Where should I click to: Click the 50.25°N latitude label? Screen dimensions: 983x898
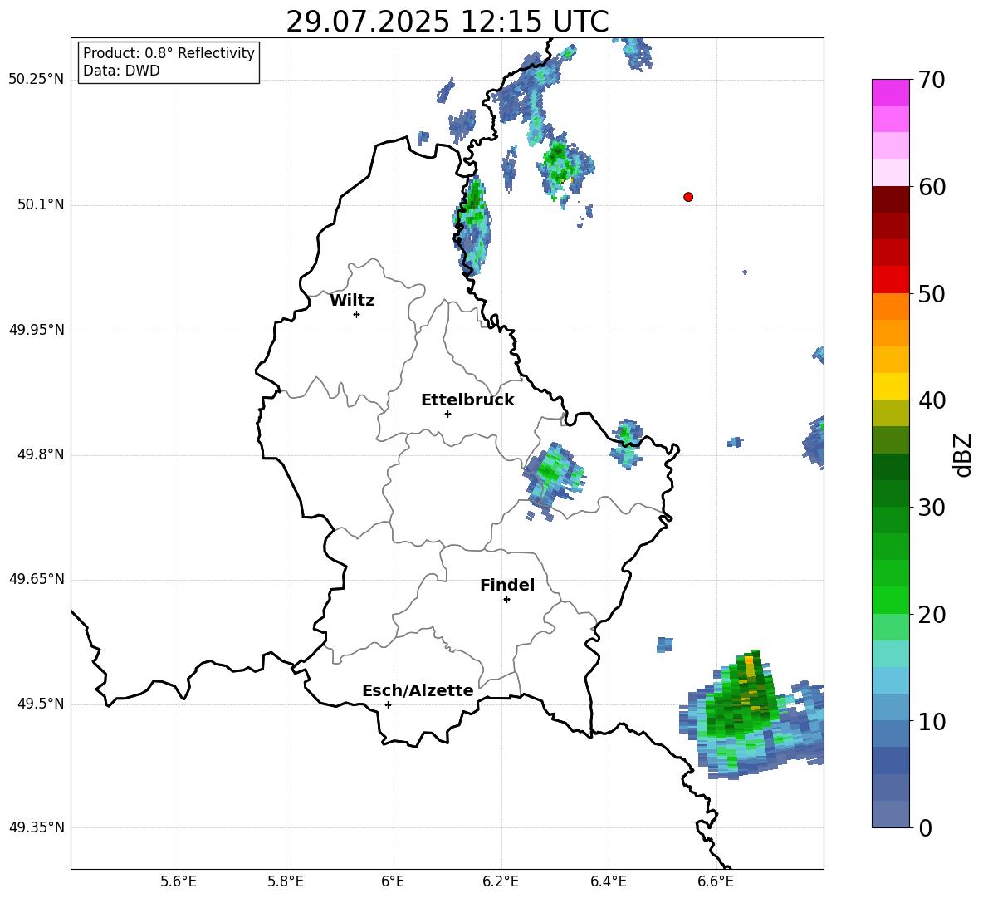click(37, 80)
